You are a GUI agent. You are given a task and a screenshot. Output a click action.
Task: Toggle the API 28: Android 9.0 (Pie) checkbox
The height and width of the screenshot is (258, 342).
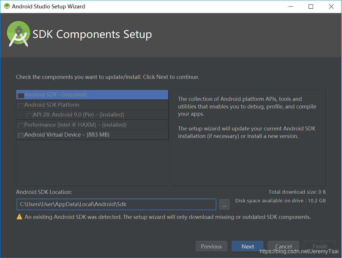point(30,116)
